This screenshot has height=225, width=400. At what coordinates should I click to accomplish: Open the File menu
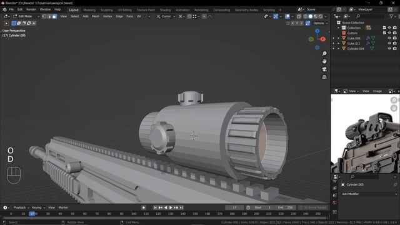click(x=11, y=9)
